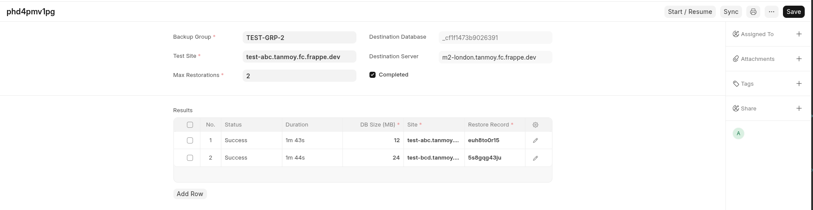
Task: Open the three-dots more options menu
Action: pyautogui.click(x=771, y=12)
